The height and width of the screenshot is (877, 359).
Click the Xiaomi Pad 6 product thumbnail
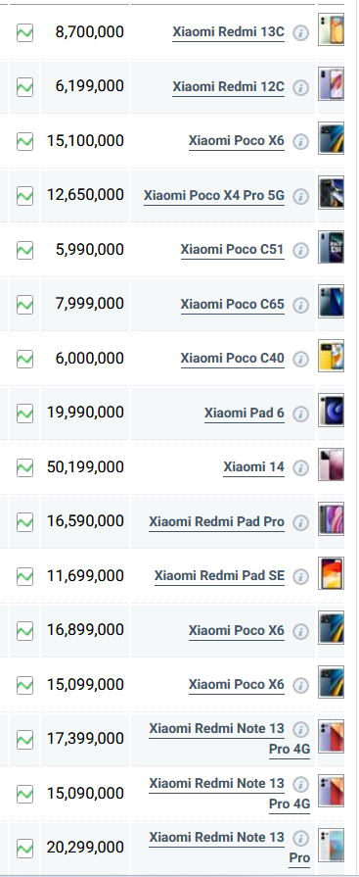click(331, 411)
